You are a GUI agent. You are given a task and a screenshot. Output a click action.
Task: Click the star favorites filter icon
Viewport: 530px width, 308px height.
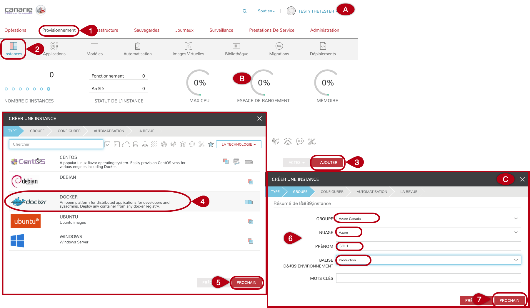211,144
